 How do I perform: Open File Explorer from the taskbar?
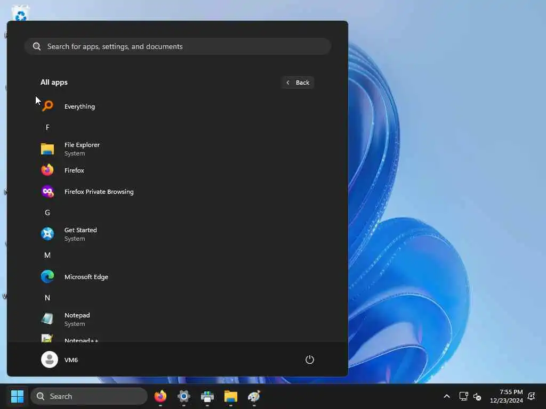click(x=230, y=396)
